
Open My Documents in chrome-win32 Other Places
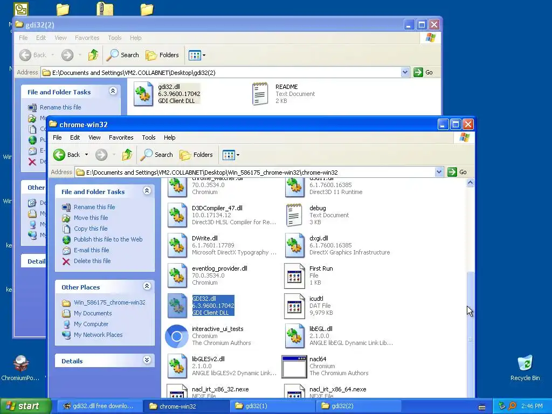(93, 313)
